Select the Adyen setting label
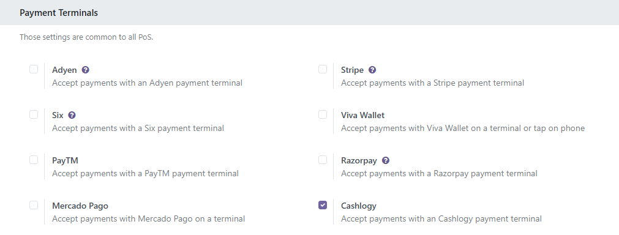Viewport: 619px width, 235px height. coord(64,70)
